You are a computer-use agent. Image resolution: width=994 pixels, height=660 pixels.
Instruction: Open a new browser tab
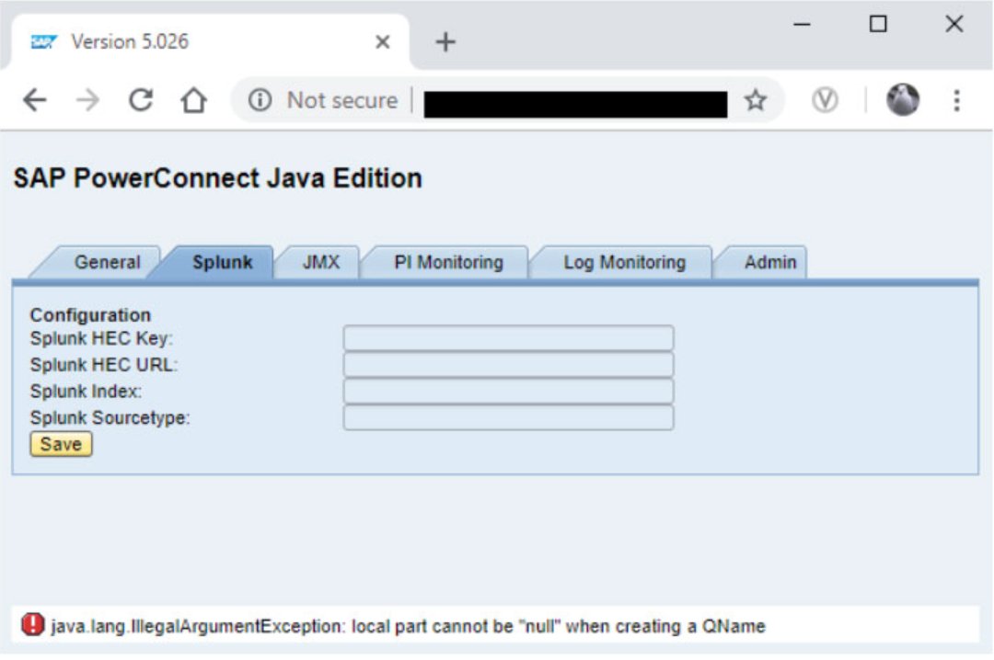[x=445, y=41]
